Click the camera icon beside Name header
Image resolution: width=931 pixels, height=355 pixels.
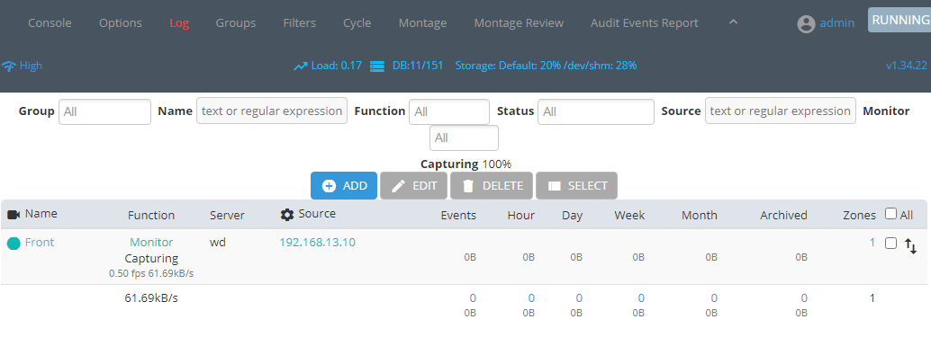[x=14, y=215]
